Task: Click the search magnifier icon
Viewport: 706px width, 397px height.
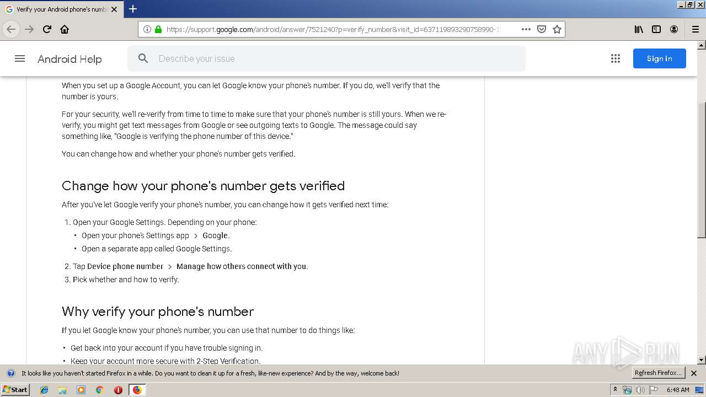Action: pyautogui.click(x=143, y=58)
